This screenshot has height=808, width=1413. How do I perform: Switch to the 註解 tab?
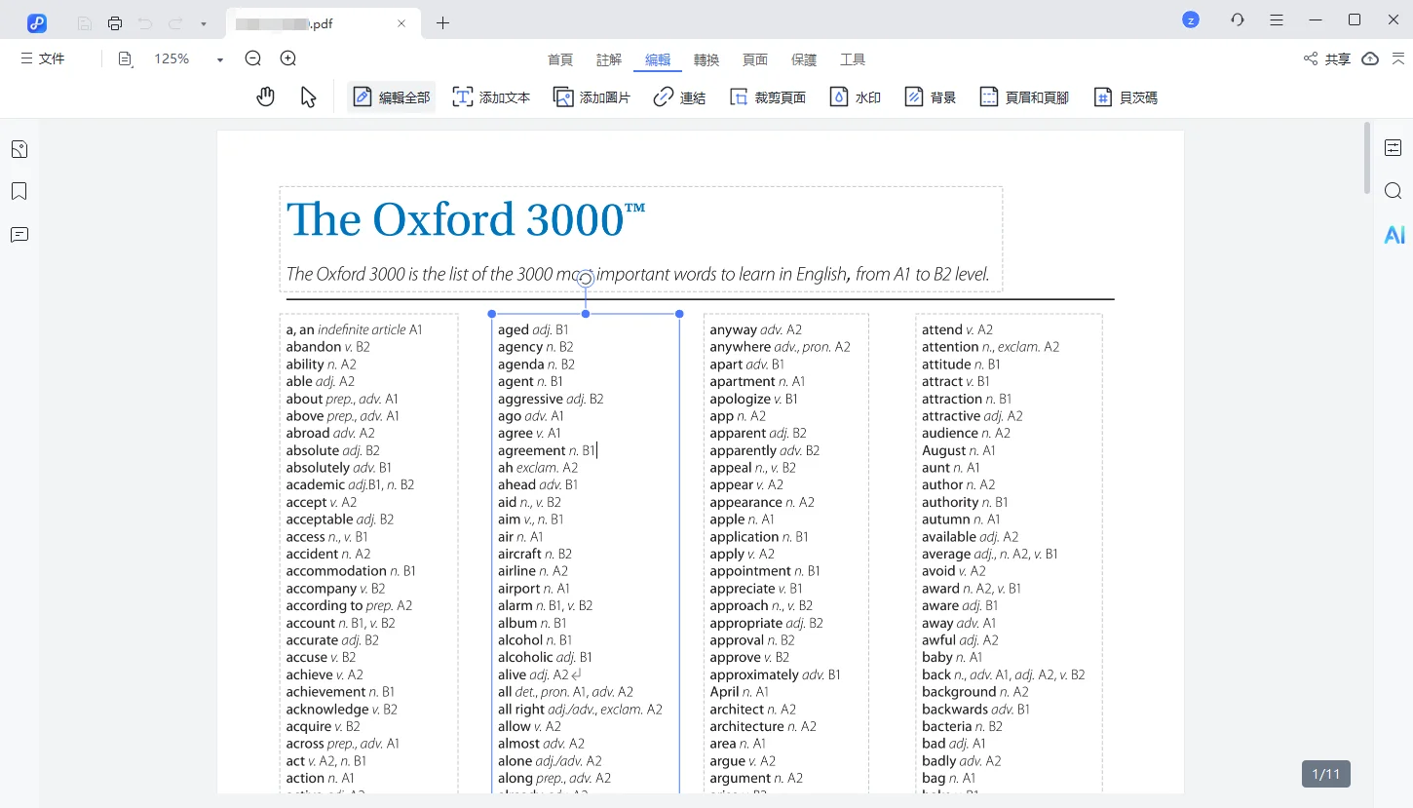point(609,59)
